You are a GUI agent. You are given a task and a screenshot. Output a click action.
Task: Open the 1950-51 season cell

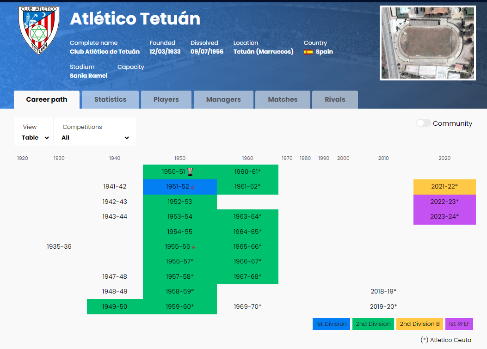coord(180,171)
